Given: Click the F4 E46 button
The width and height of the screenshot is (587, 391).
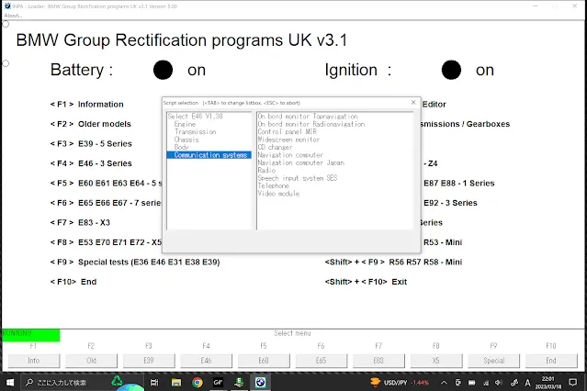Looking at the screenshot, I should [x=207, y=361].
